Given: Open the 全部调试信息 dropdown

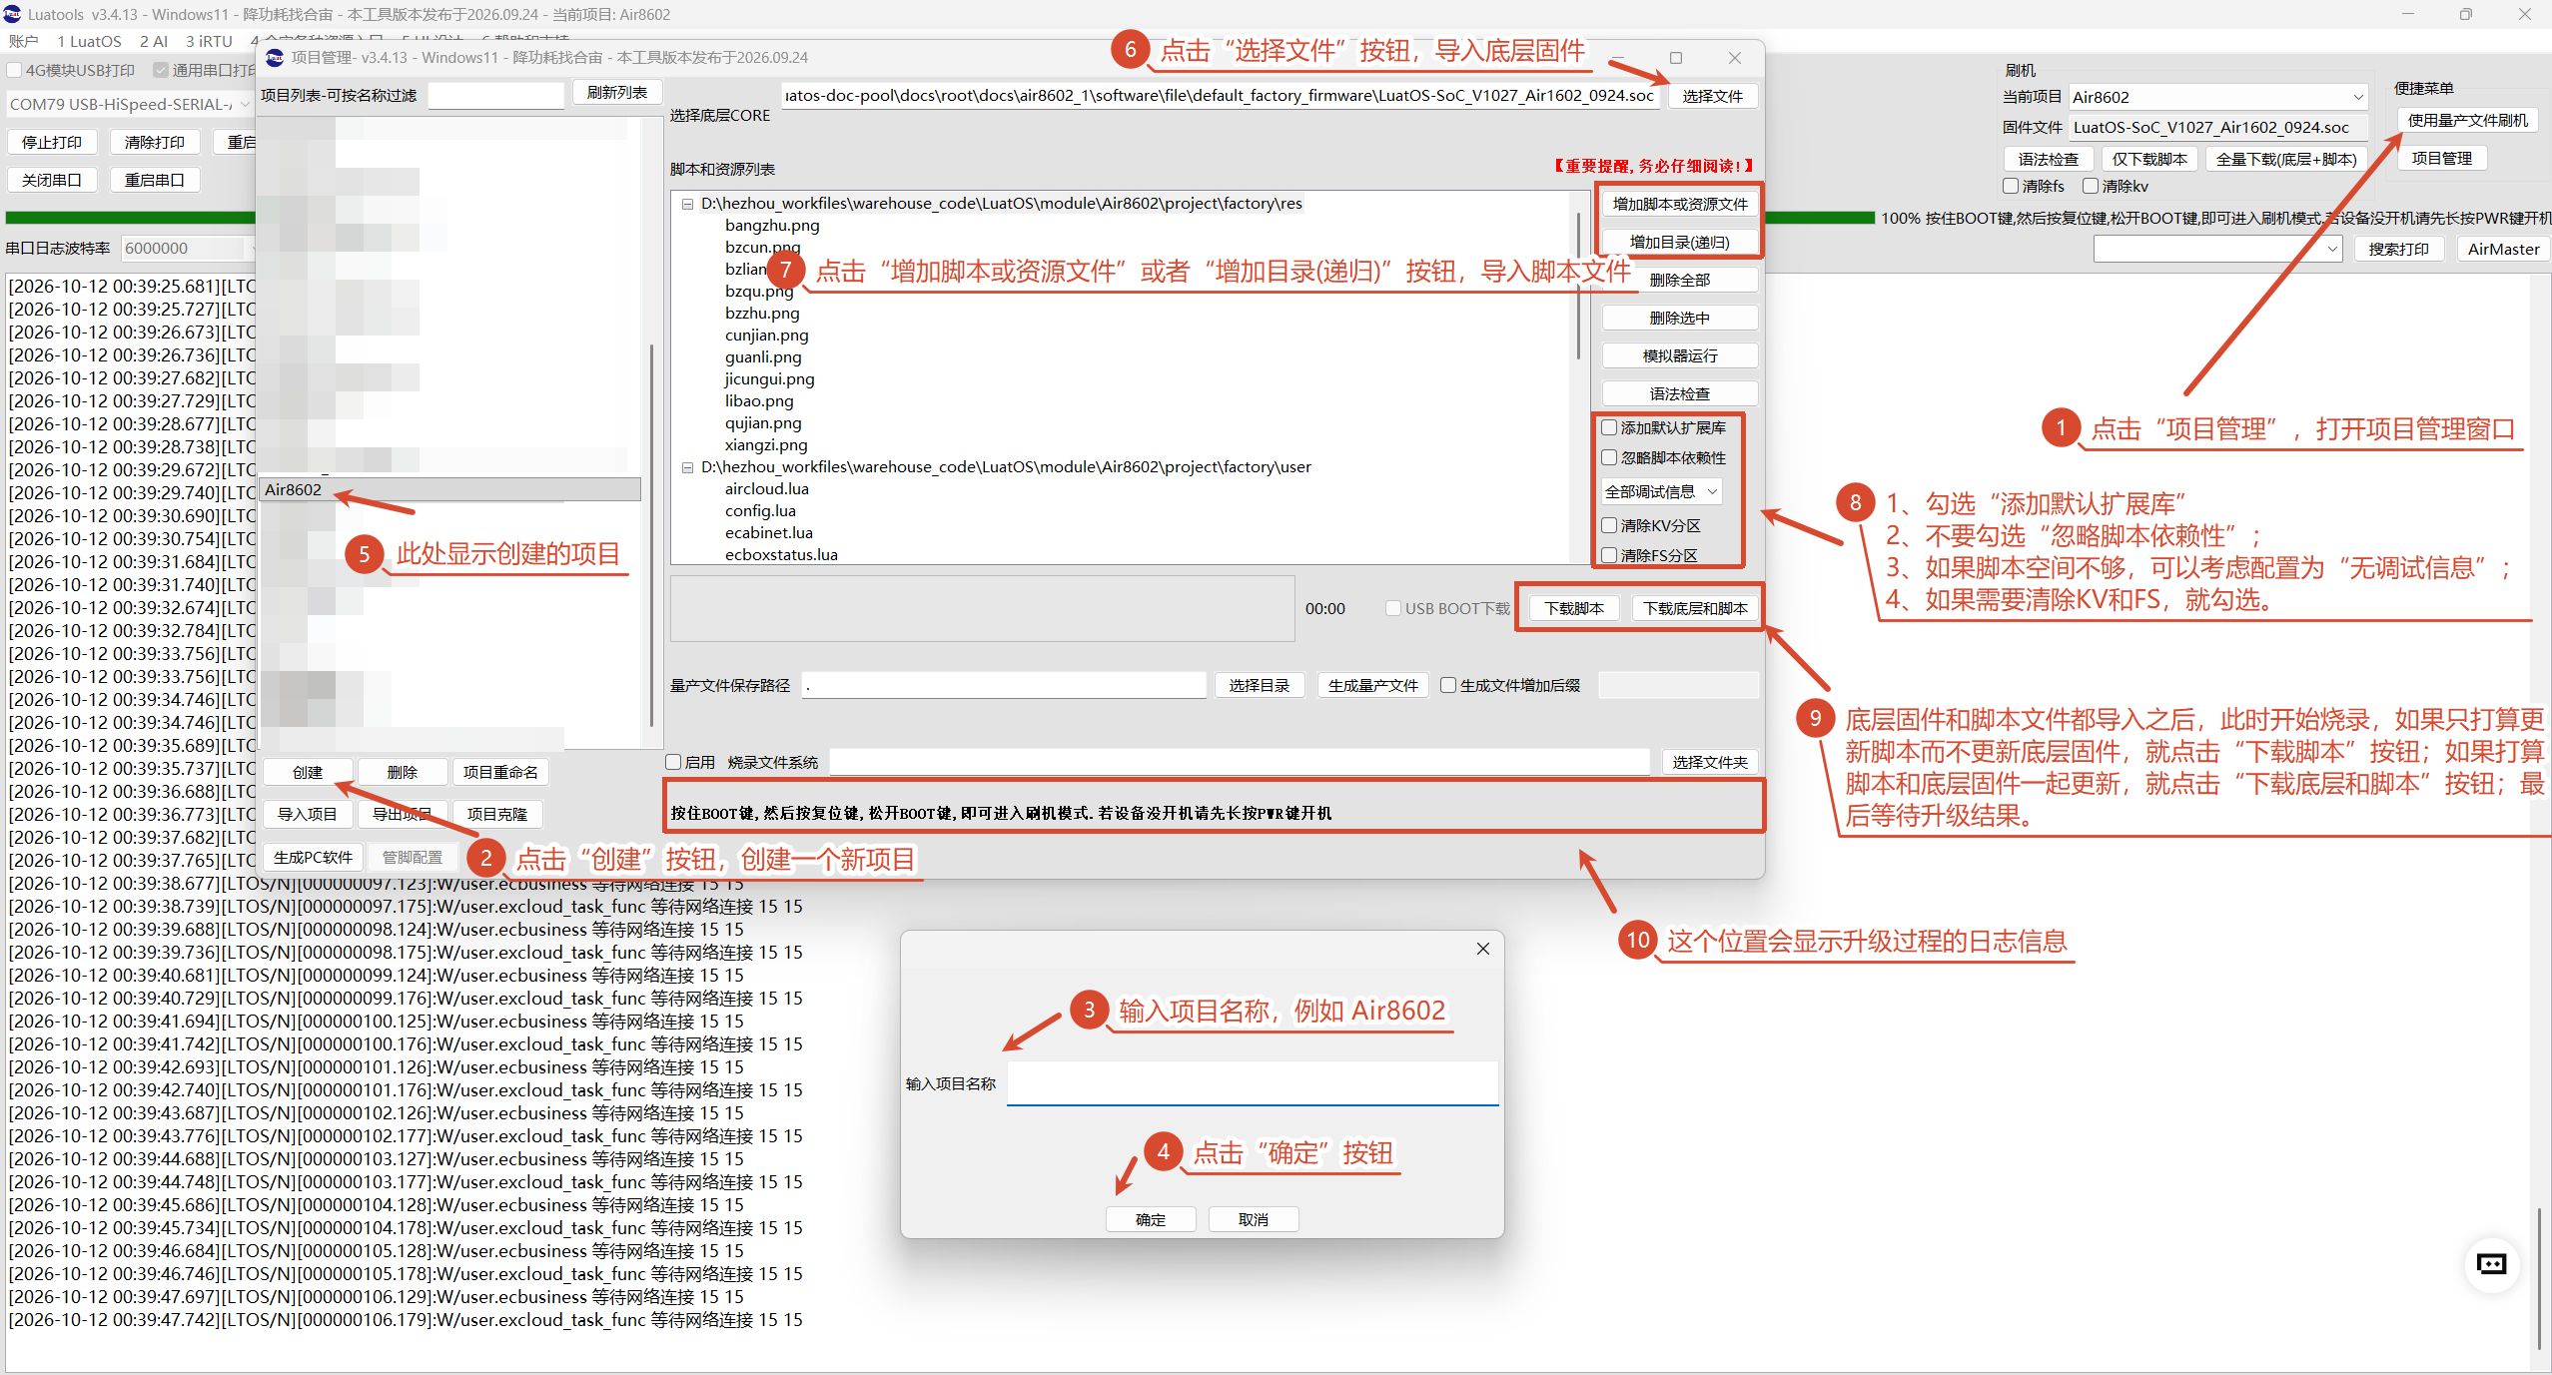Looking at the screenshot, I should pyautogui.click(x=1661, y=491).
